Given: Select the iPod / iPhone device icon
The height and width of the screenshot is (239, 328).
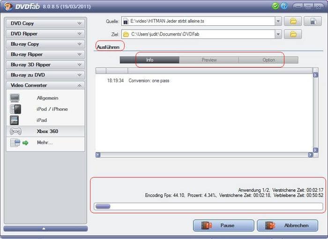Looking at the screenshot, I should 15,109.
